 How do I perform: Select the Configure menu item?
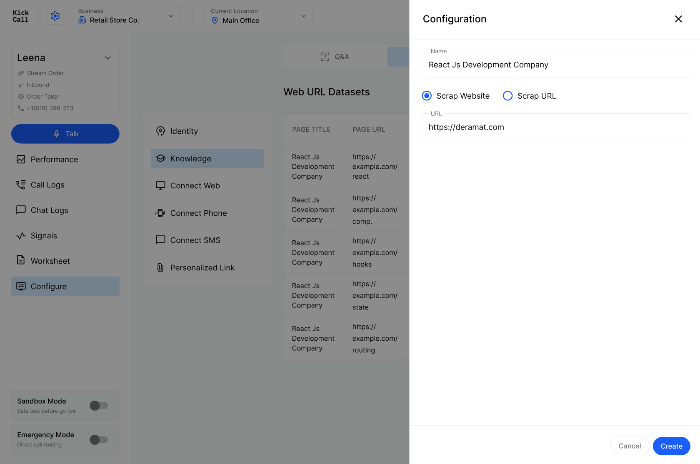[x=65, y=287]
